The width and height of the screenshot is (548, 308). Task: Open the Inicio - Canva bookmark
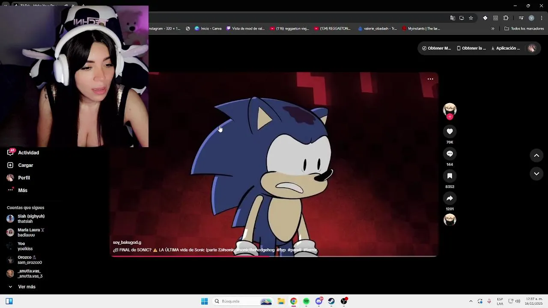pos(208,29)
